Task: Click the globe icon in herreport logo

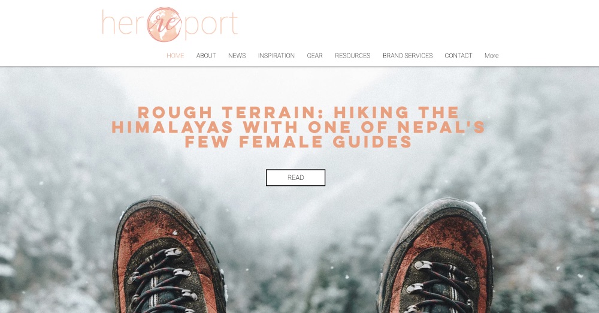Action: [164, 24]
